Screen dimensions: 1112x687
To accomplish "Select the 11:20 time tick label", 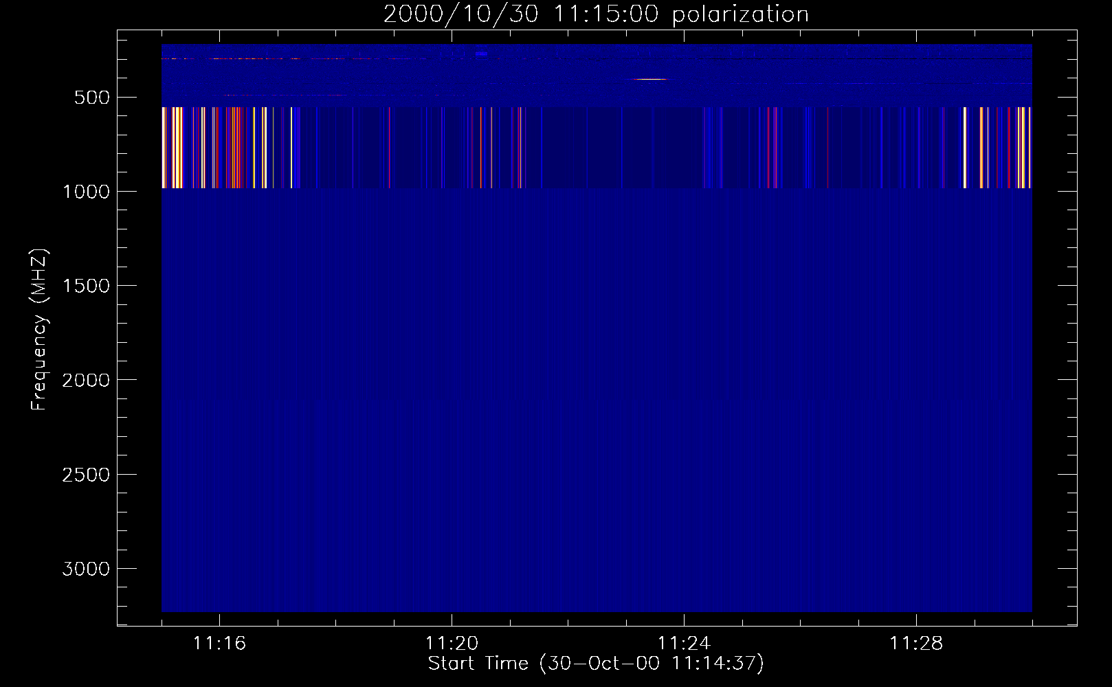I will [x=452, y=644].
